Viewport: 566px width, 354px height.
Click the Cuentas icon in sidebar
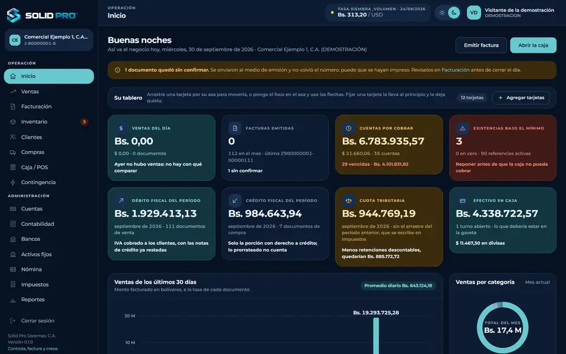(13, 209)
